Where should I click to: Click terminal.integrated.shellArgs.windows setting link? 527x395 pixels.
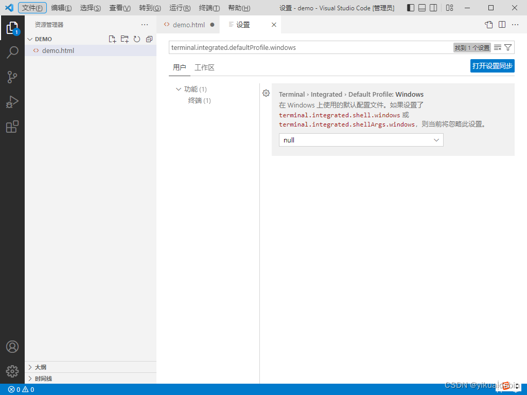pos(347,124)
